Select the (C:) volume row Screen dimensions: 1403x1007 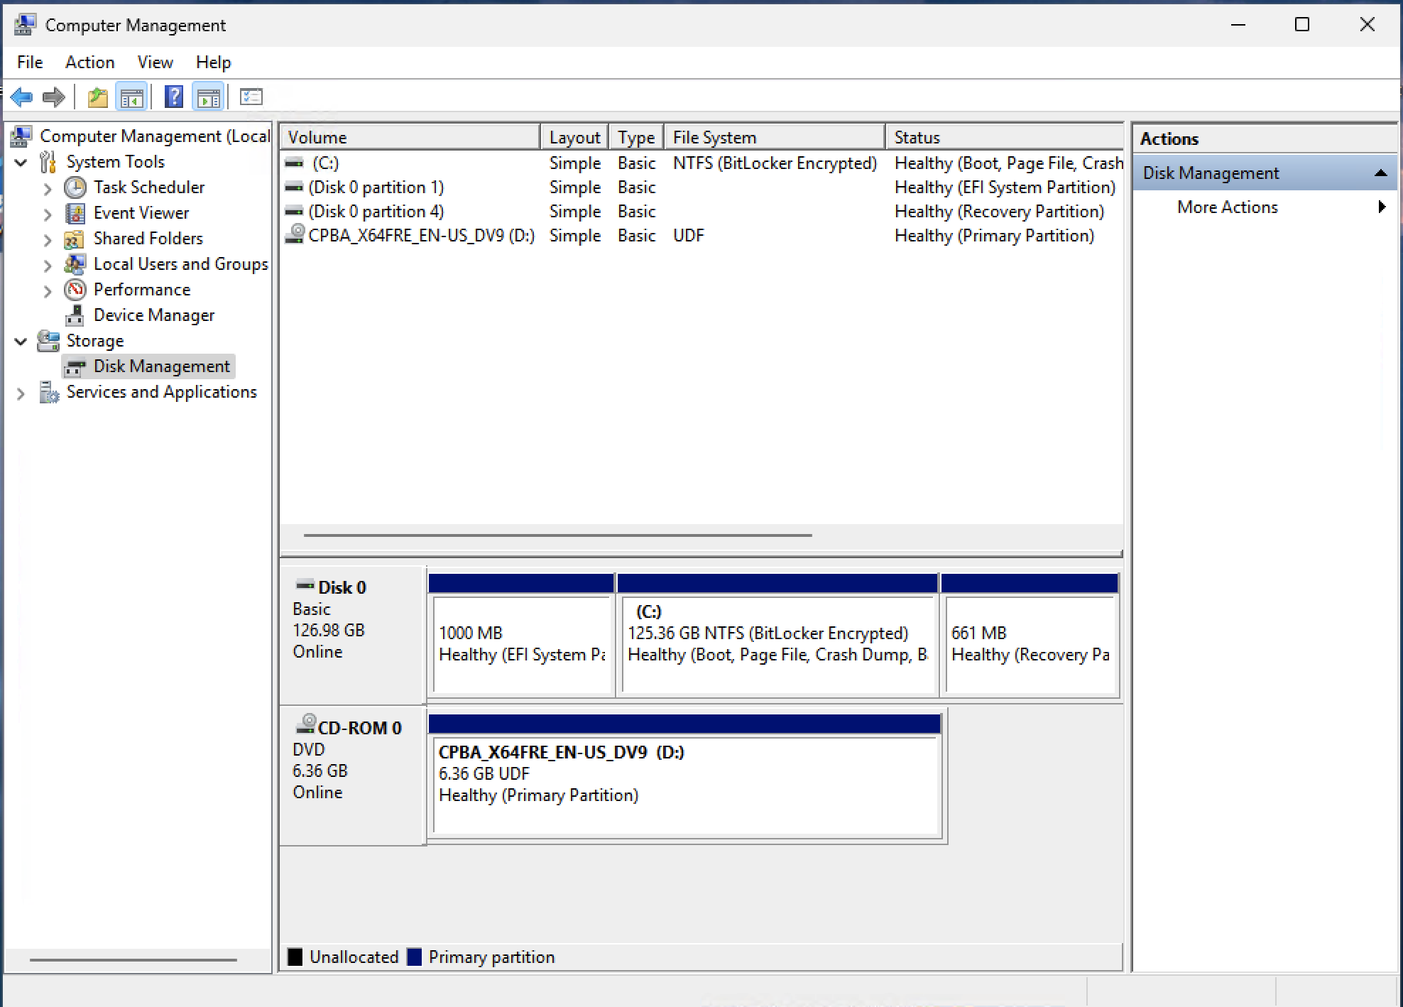(x=701, y=163)
